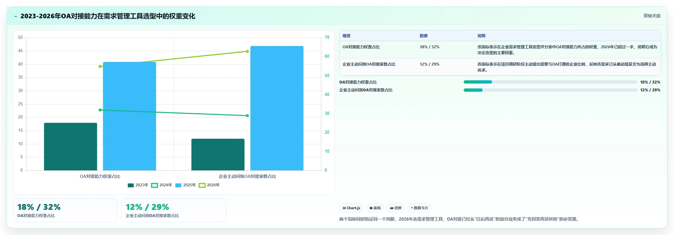Click the Chart.js tag chip
The height and width of the screenshot is (235, 674).
[351, 208]
